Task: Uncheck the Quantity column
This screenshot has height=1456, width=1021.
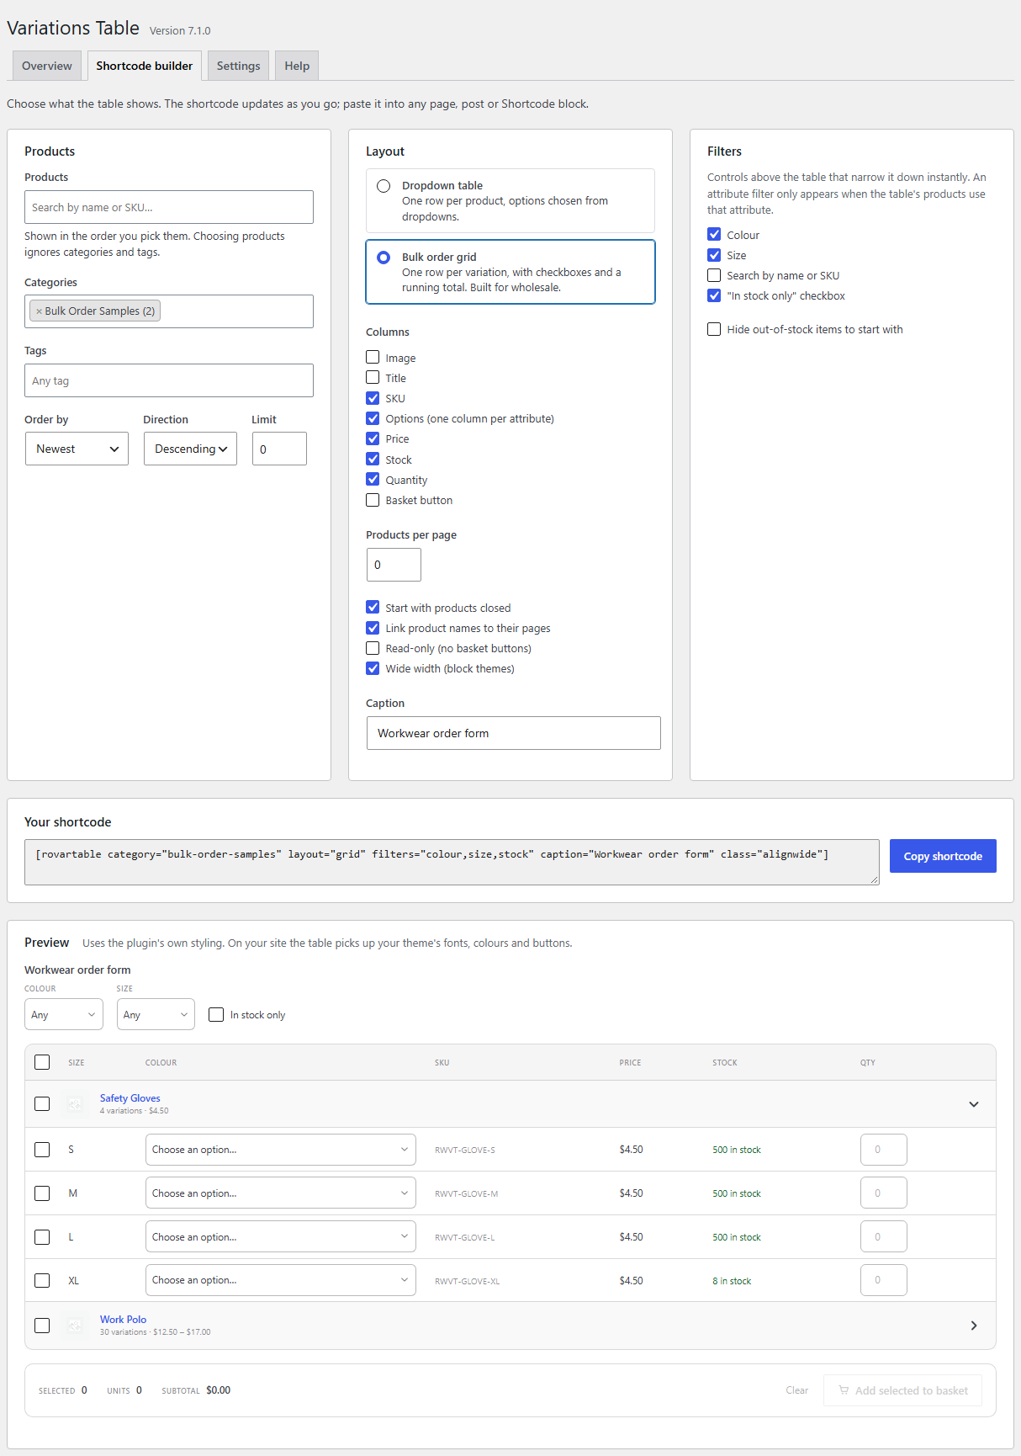Action: click(x=373, y=480)
